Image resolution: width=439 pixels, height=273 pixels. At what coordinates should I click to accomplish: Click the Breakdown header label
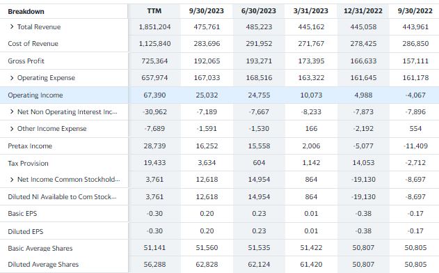click(26, 12)
